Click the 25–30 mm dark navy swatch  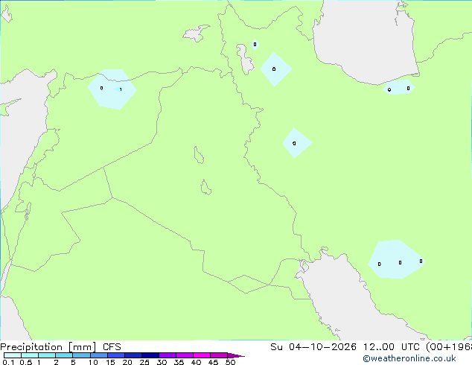150,355
